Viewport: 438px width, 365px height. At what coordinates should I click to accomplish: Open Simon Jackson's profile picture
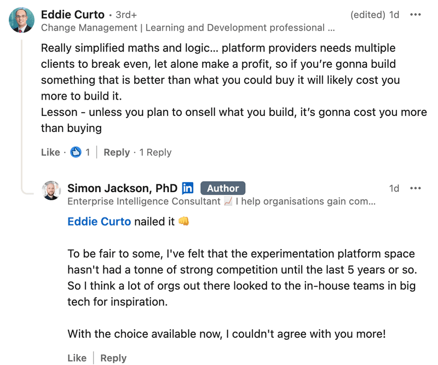tap(52, 191)
